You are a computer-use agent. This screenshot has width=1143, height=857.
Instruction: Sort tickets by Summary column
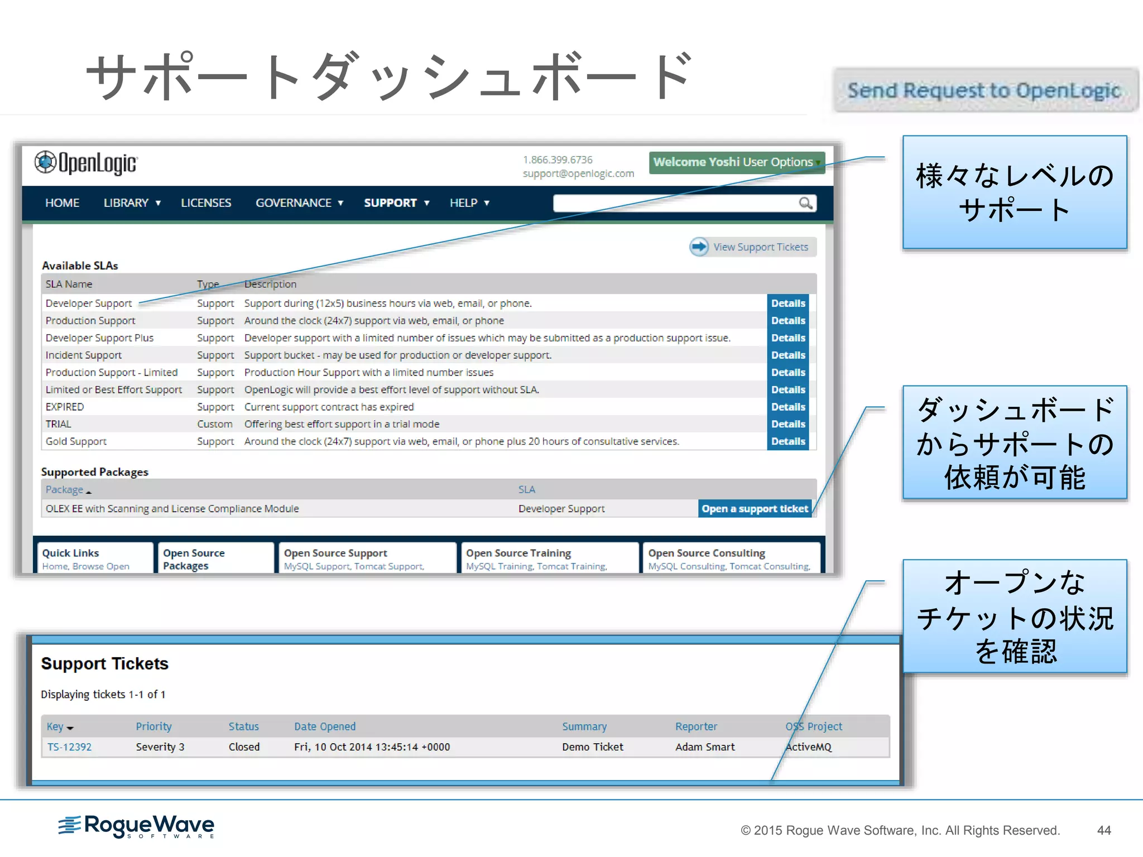(x=584, y=726)
